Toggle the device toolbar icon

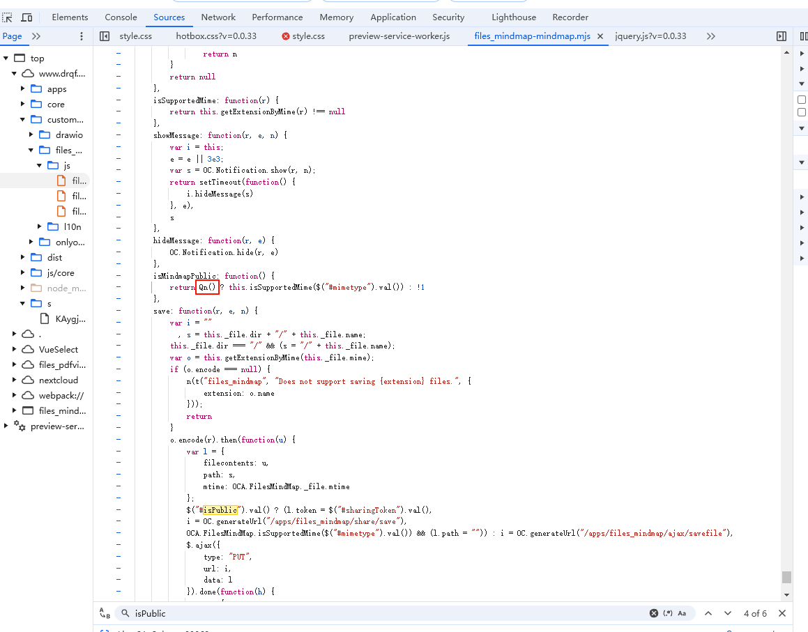(x=26, y=17)
